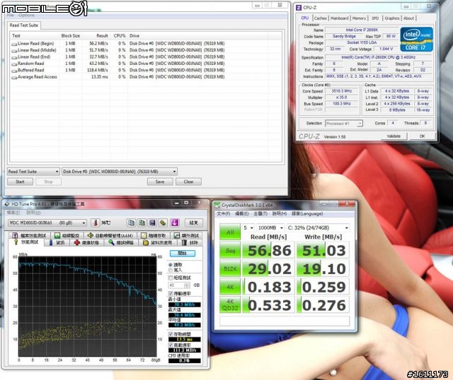Select 讀取 (read) radio button in HD Tune

171,265
